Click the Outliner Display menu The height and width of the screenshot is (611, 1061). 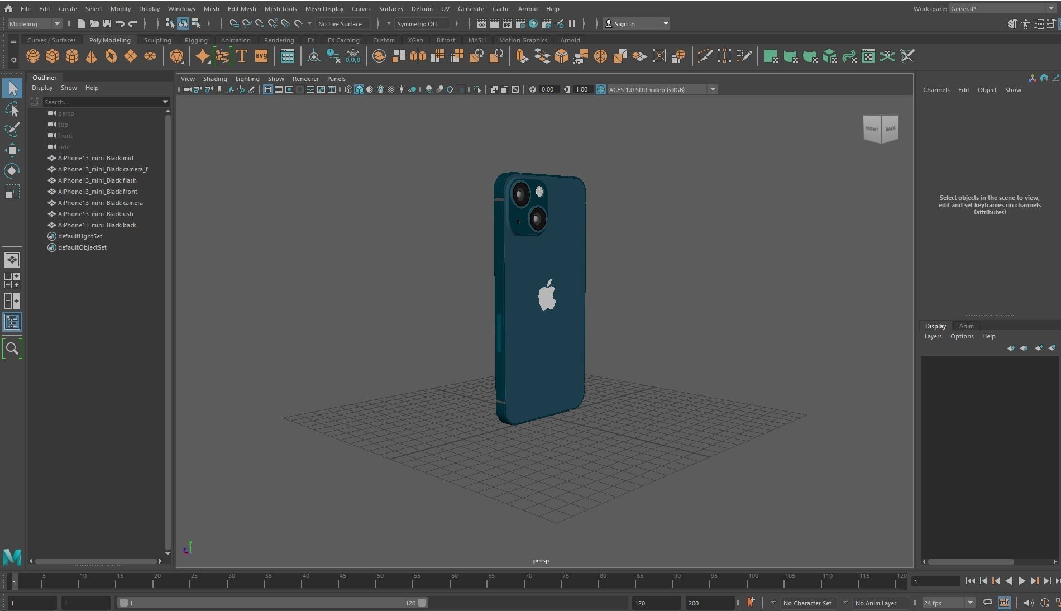point(42,88)
